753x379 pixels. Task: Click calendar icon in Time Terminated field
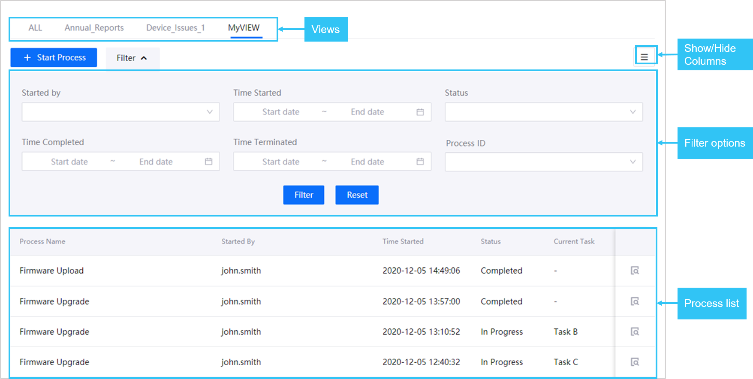[x=420, y=162]
